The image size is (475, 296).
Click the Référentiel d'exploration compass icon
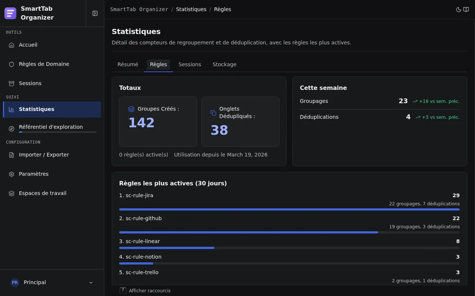pos(12,129)
